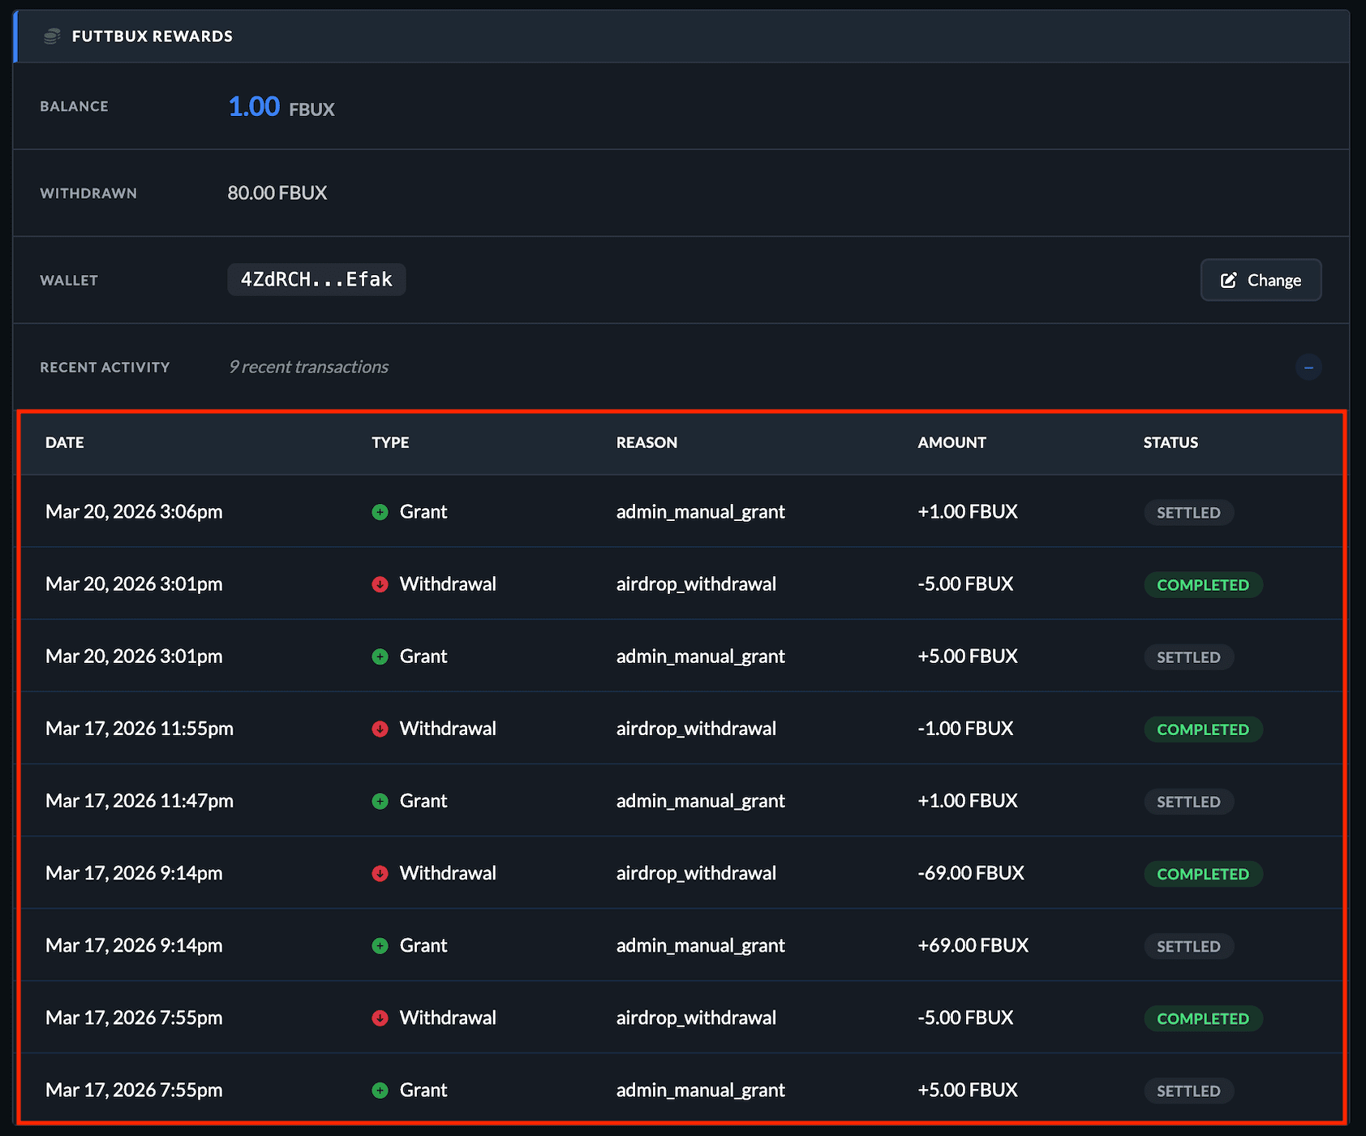The height and width of the screenshot is (1136, 1366).
Task: Click the Change wallet button
Action: [x=1261, y=280]
